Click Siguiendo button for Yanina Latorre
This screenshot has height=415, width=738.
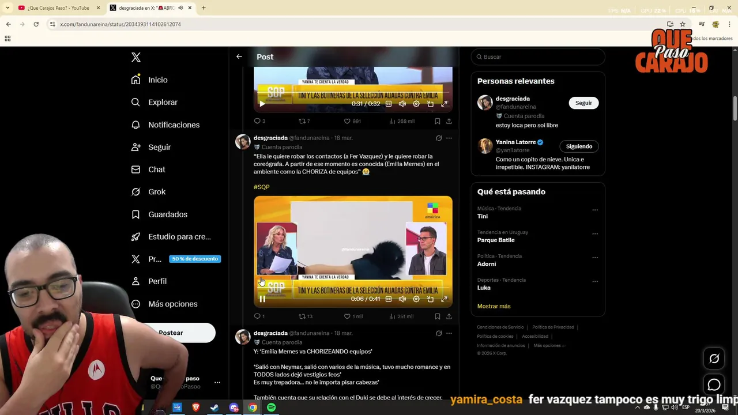(579, 146)
